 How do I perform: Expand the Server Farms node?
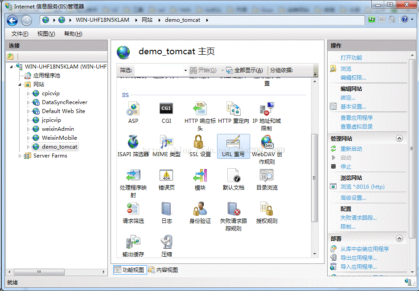tap(20, 156)
